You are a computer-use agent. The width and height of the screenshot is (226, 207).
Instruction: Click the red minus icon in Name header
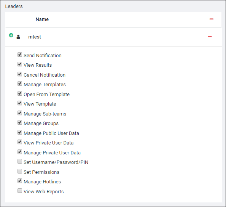pos(212,19)
